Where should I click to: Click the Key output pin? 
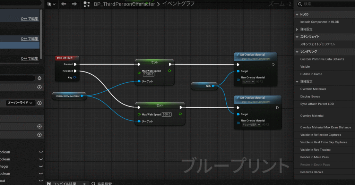coord(75,77)
